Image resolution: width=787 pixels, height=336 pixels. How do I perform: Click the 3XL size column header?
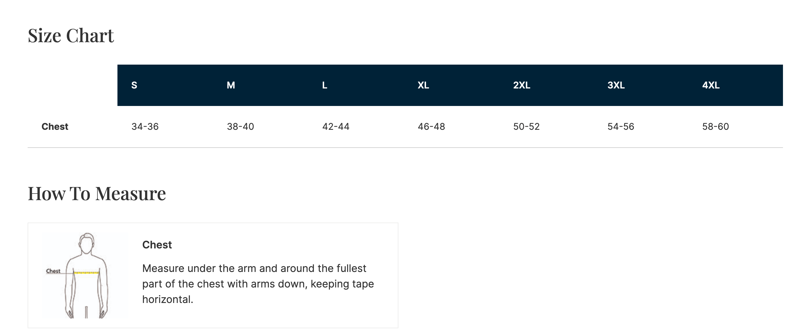pyautogui.click(x=616, y=85)
